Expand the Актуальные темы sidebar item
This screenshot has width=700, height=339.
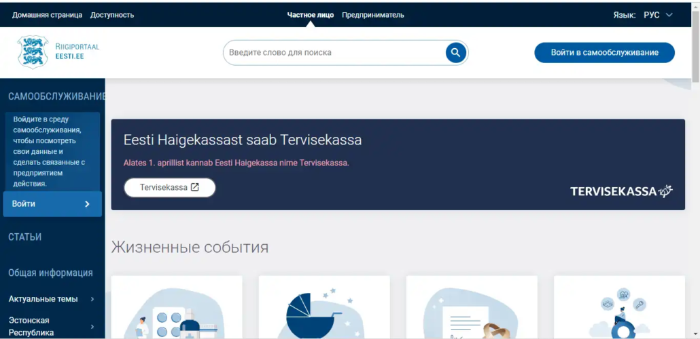tap(52, 299)
